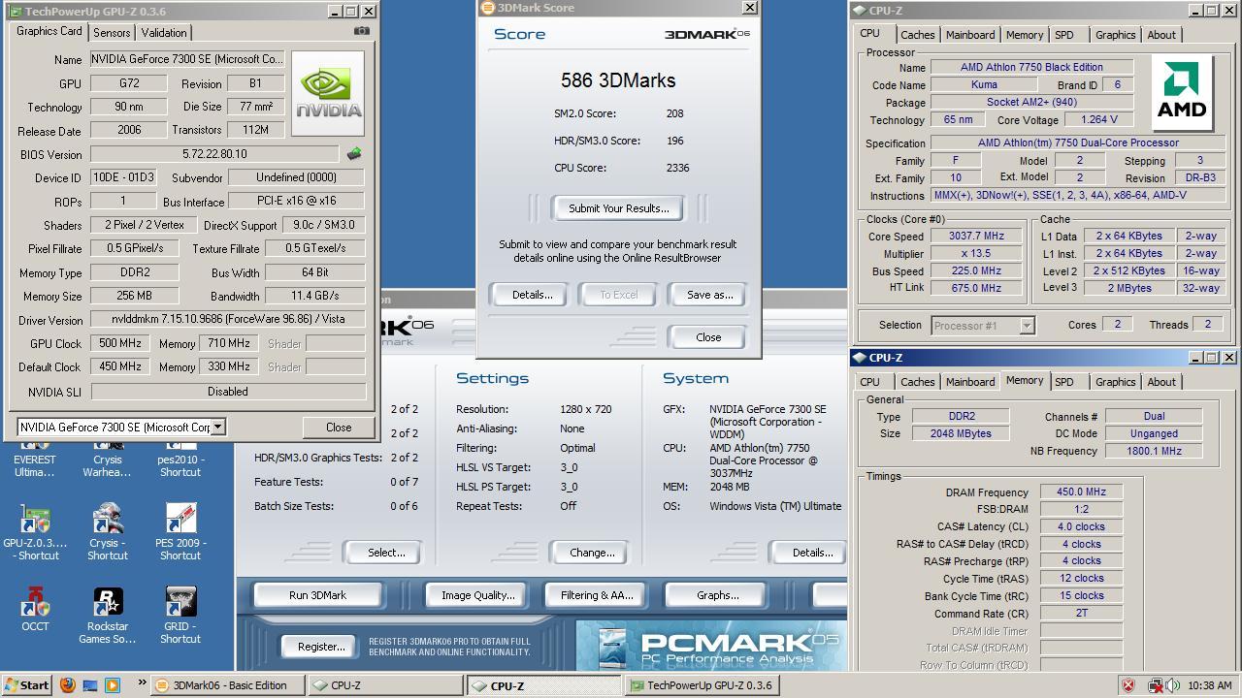Click Change button under Settings
The width and height of the screenshot is (1242, 698).
[x=592, y=553]
